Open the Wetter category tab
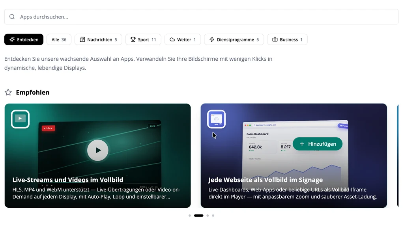The image size is (404, 227). coord(182,39)
